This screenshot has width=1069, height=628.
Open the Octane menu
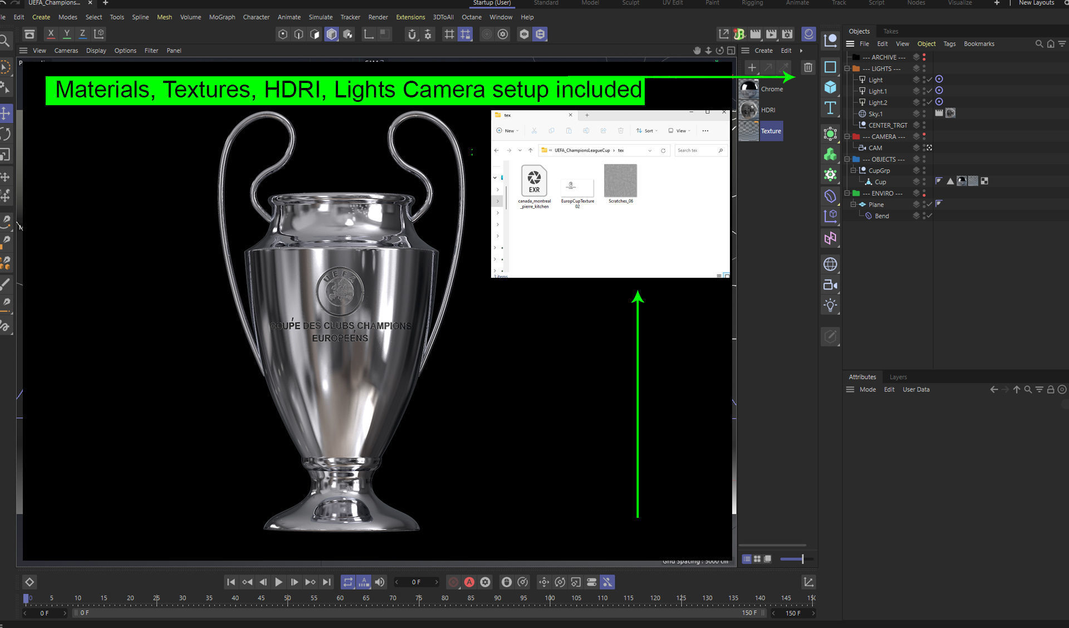click(x=472, y=17)
